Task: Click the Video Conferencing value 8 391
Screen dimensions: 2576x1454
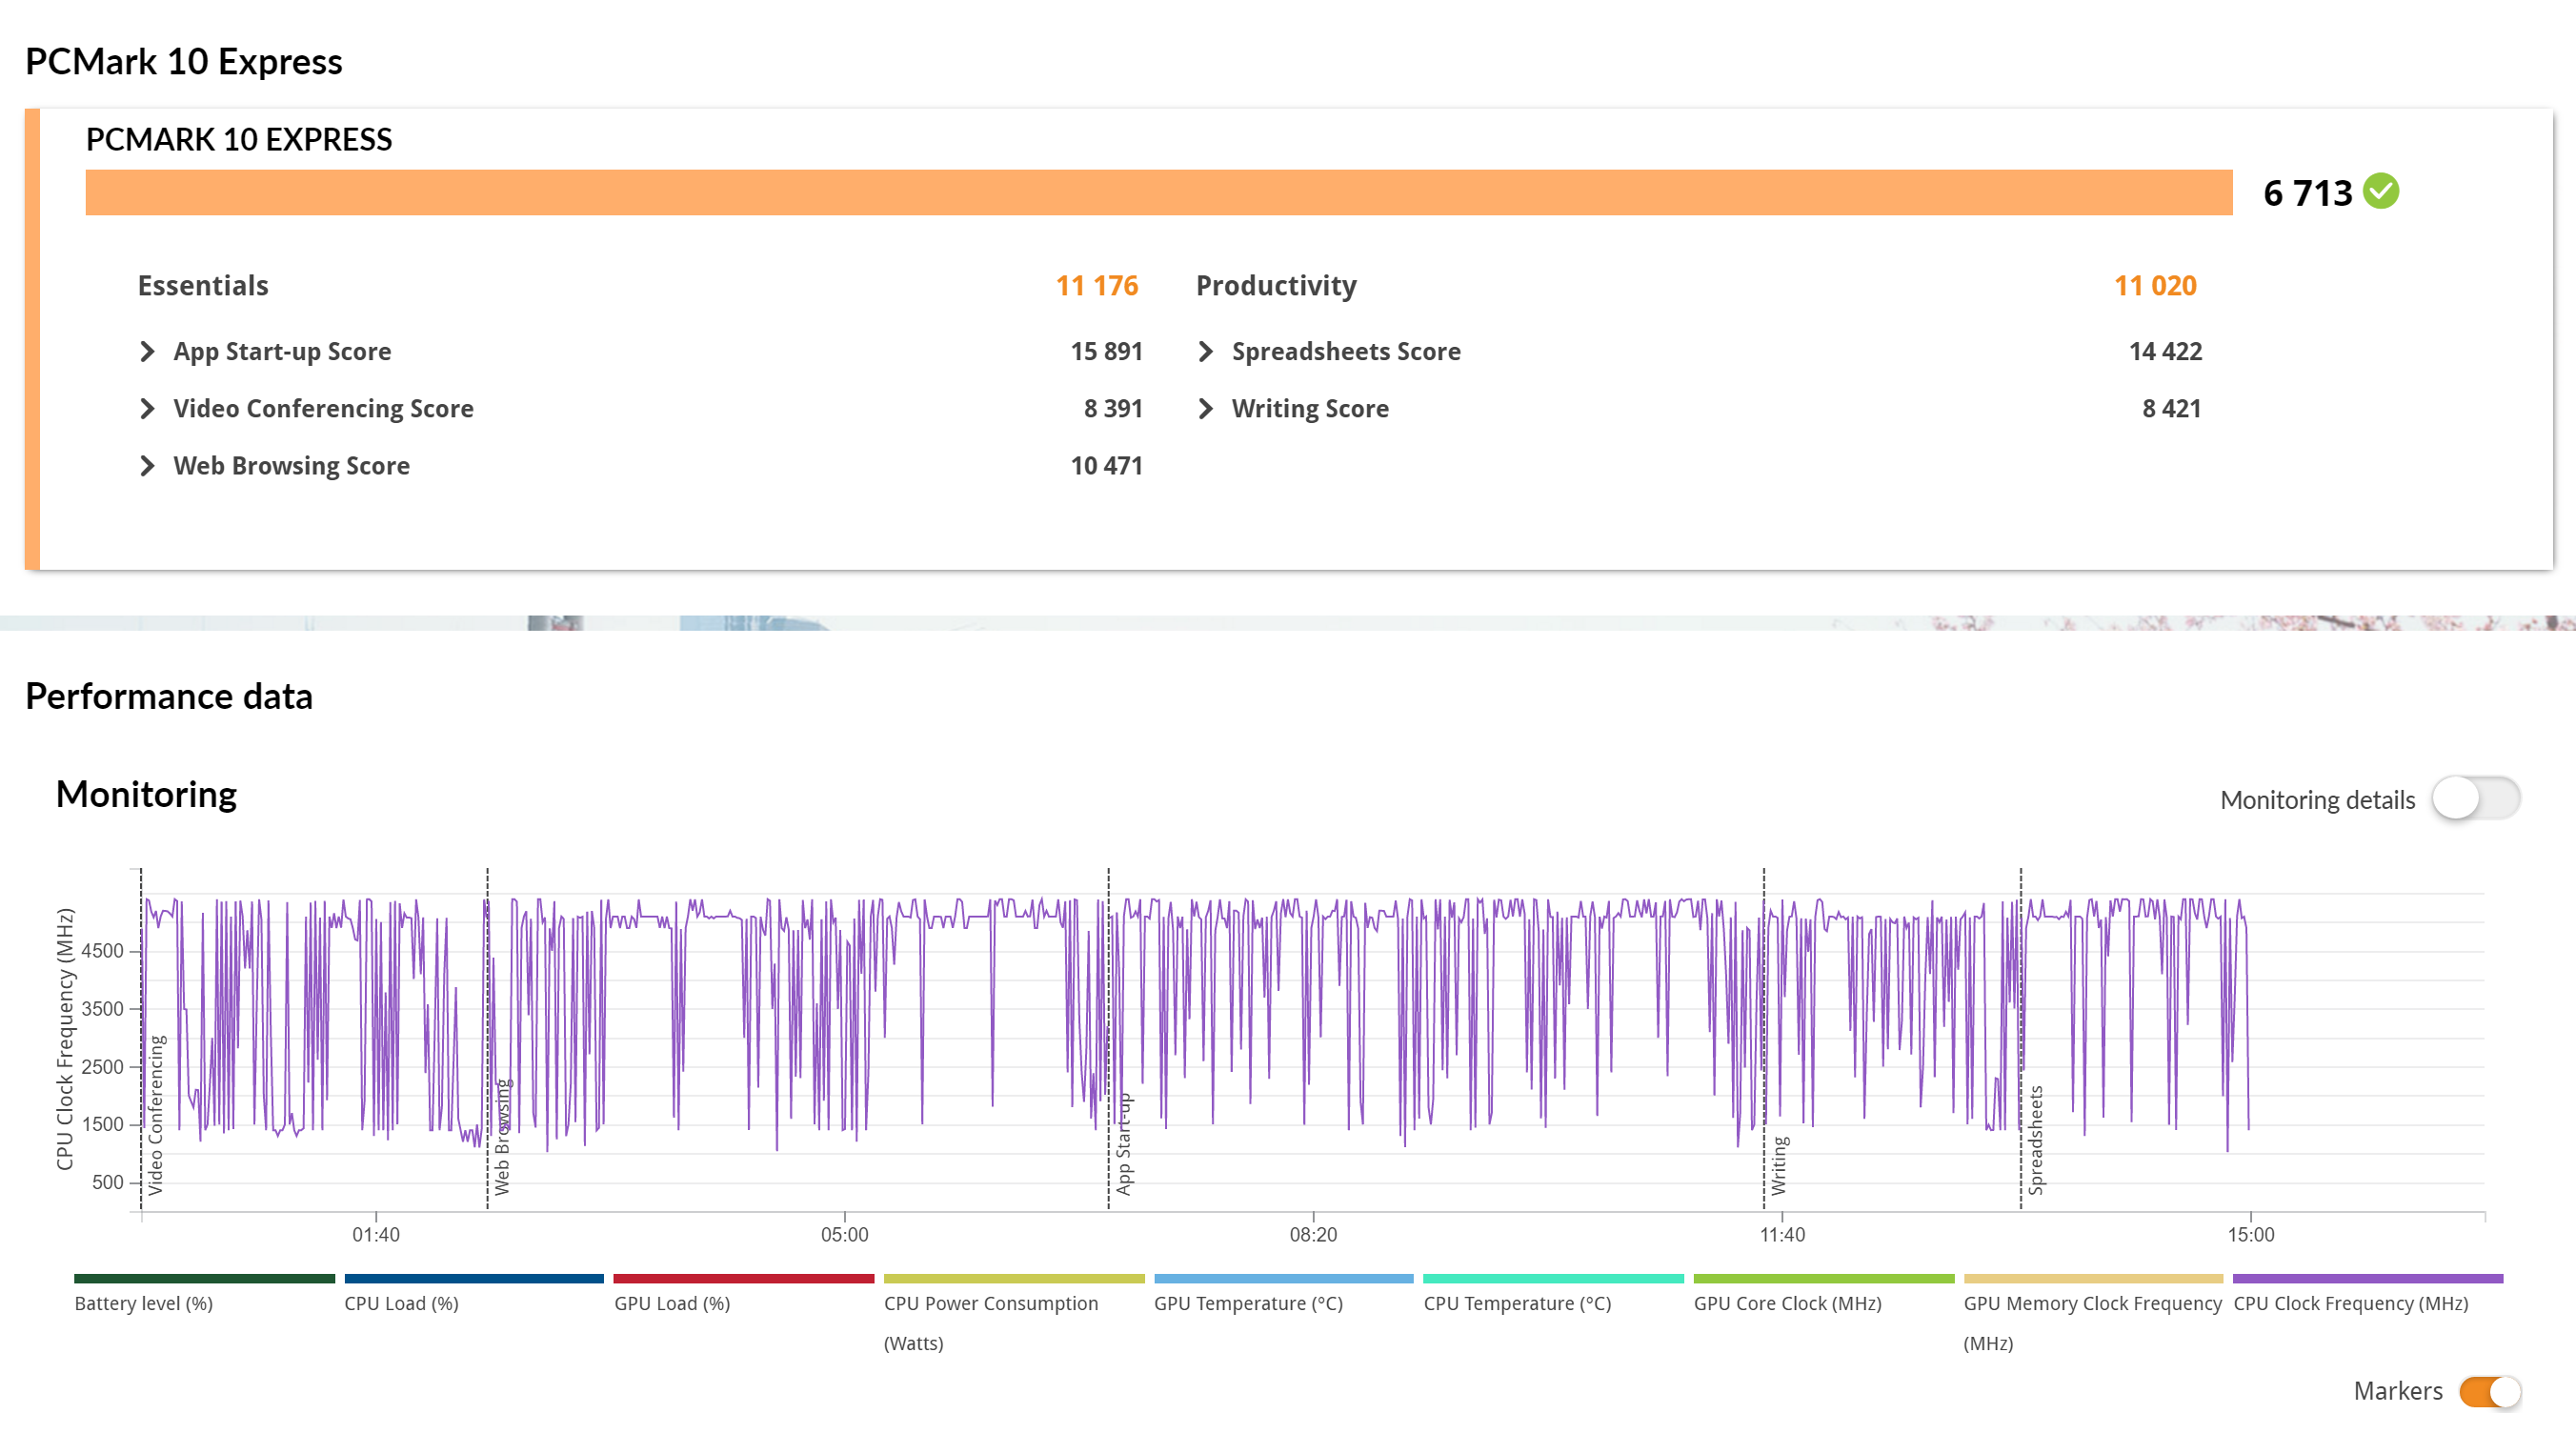Action: (1113, 408)
